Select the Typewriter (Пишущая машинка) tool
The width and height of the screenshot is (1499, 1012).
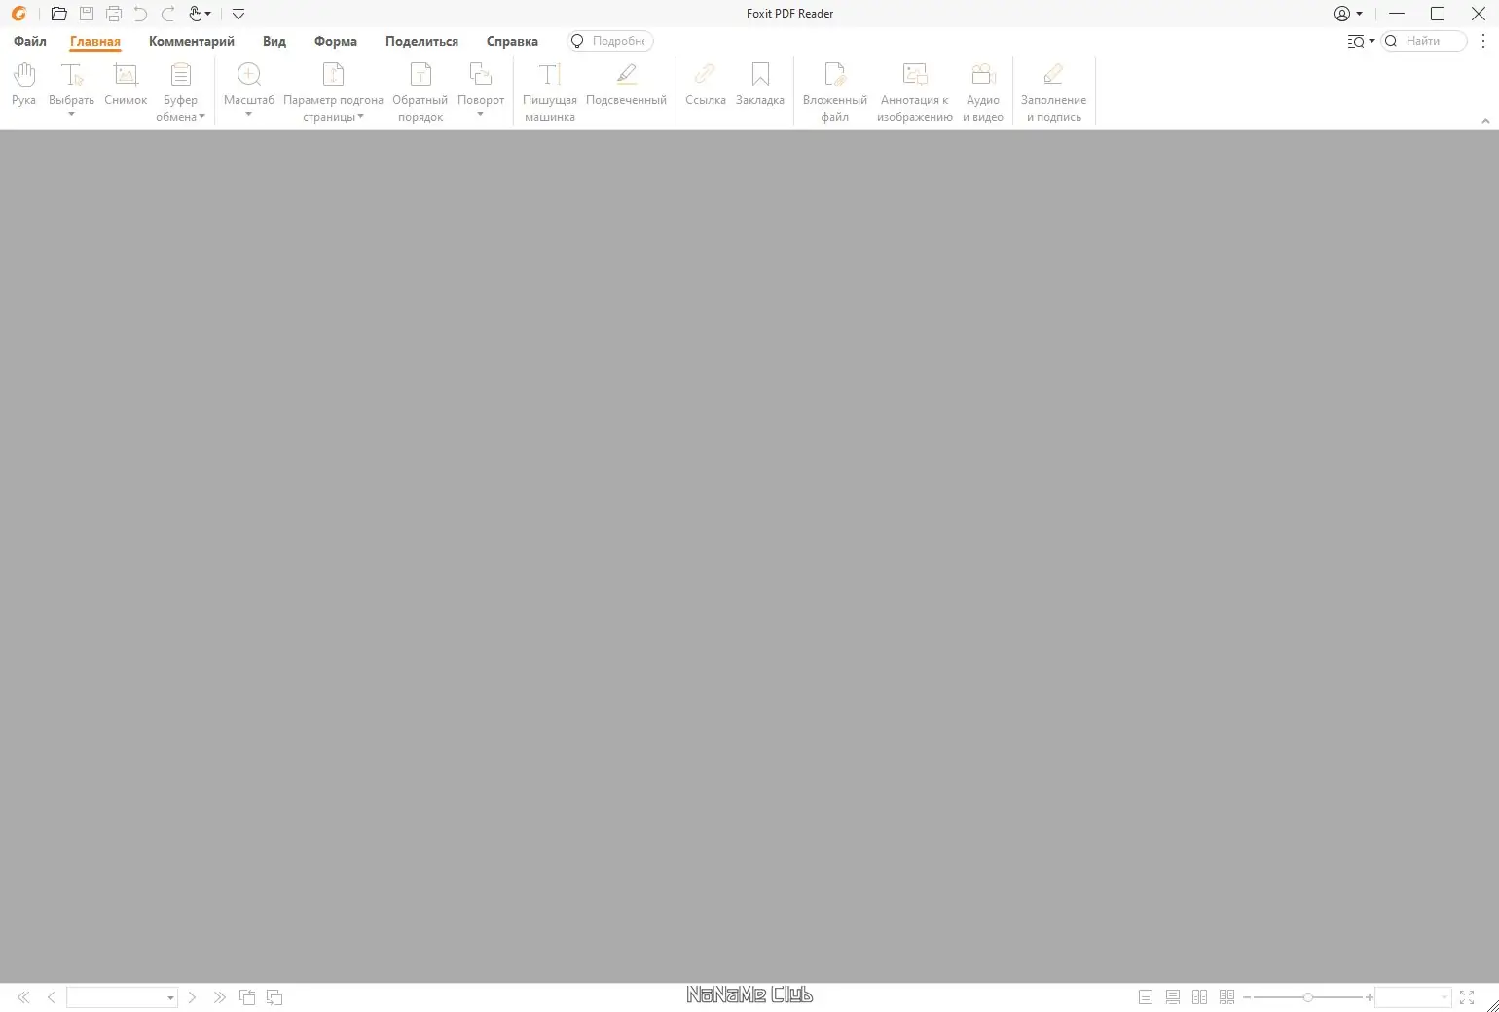click(549, 88)
